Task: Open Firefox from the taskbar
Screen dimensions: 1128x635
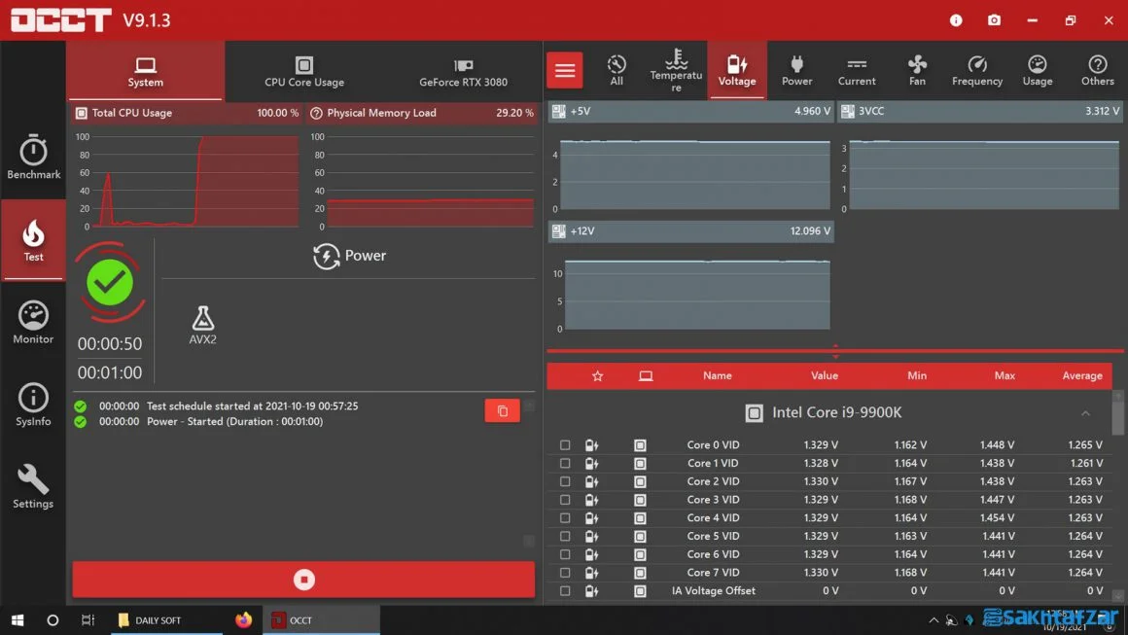Action: tap(244, 619)
